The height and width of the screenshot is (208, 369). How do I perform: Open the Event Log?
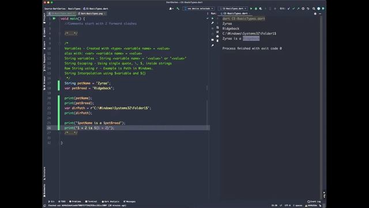pyautogui.click(x=314, y=202)
